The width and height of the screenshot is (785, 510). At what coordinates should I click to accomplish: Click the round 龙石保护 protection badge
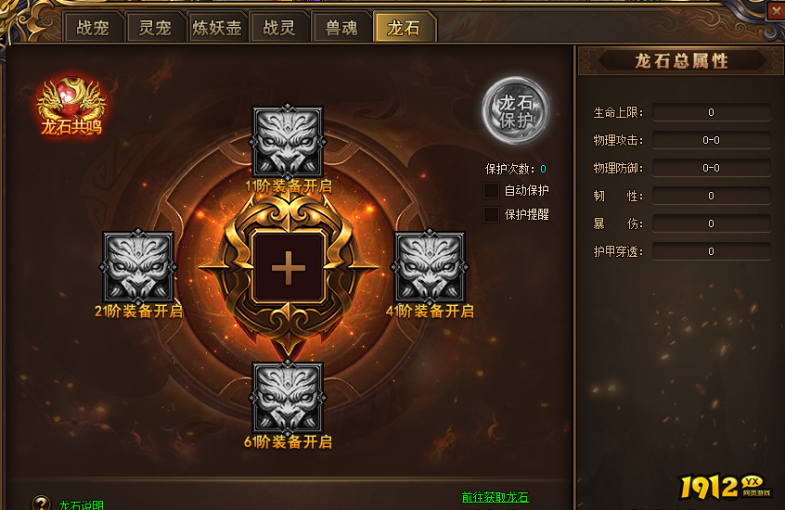coord(516,110)
